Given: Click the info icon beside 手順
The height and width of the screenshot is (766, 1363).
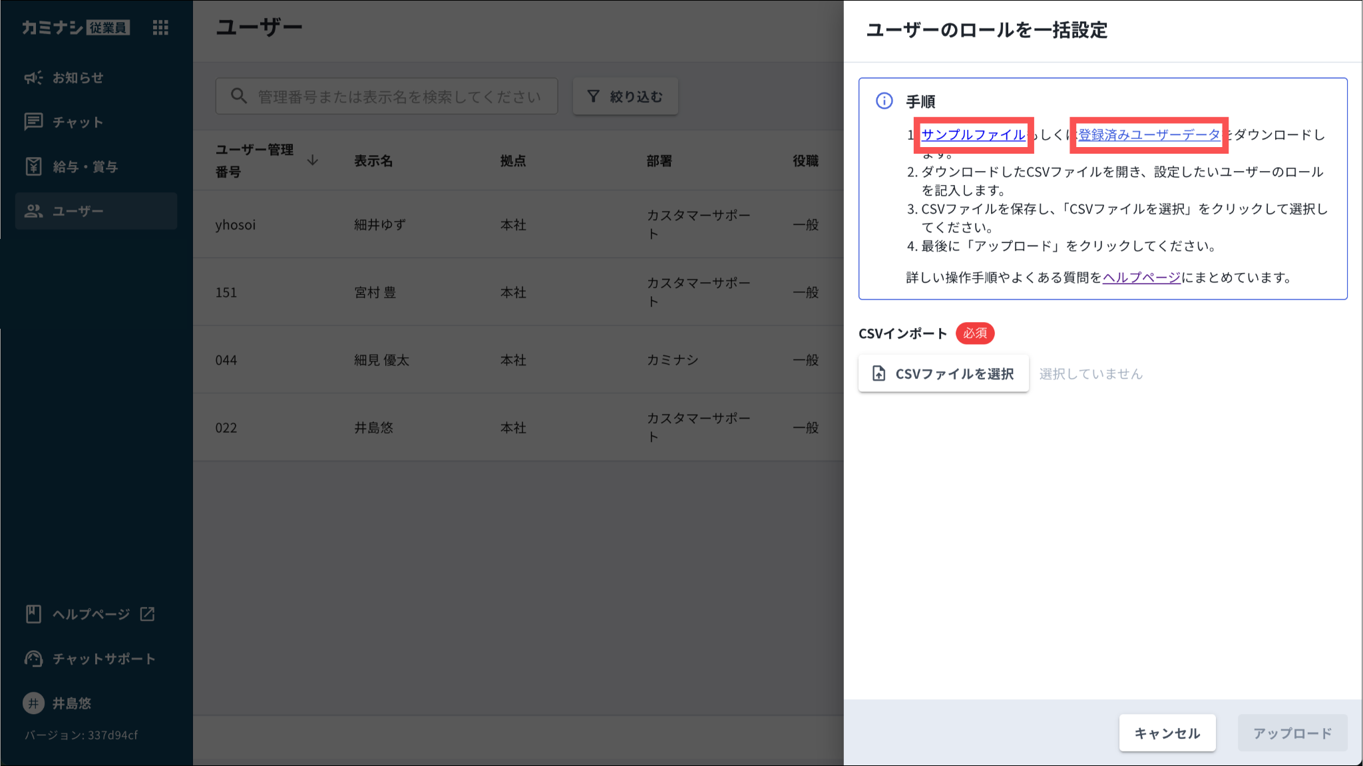Looking at the screenshot, I should [x=884, y=101].
